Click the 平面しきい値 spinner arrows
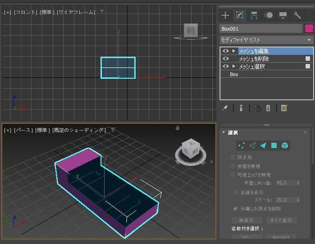Viewport: 315px width, 244px height. 298,183
